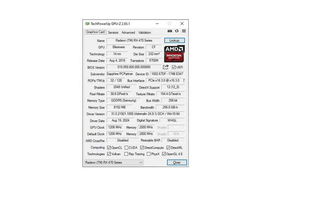The width and height of the screenshot is (315, 197).
Task: Click the Transistors value 5700M
Action: click(x=154, y=60)
